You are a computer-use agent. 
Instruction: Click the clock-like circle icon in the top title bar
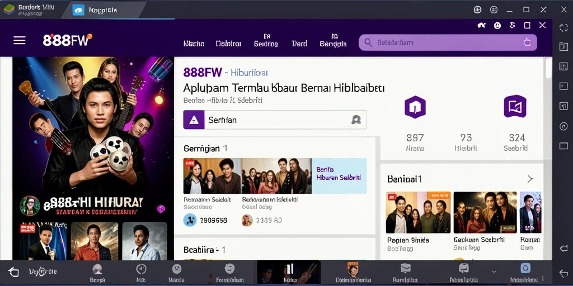point(478,10)
